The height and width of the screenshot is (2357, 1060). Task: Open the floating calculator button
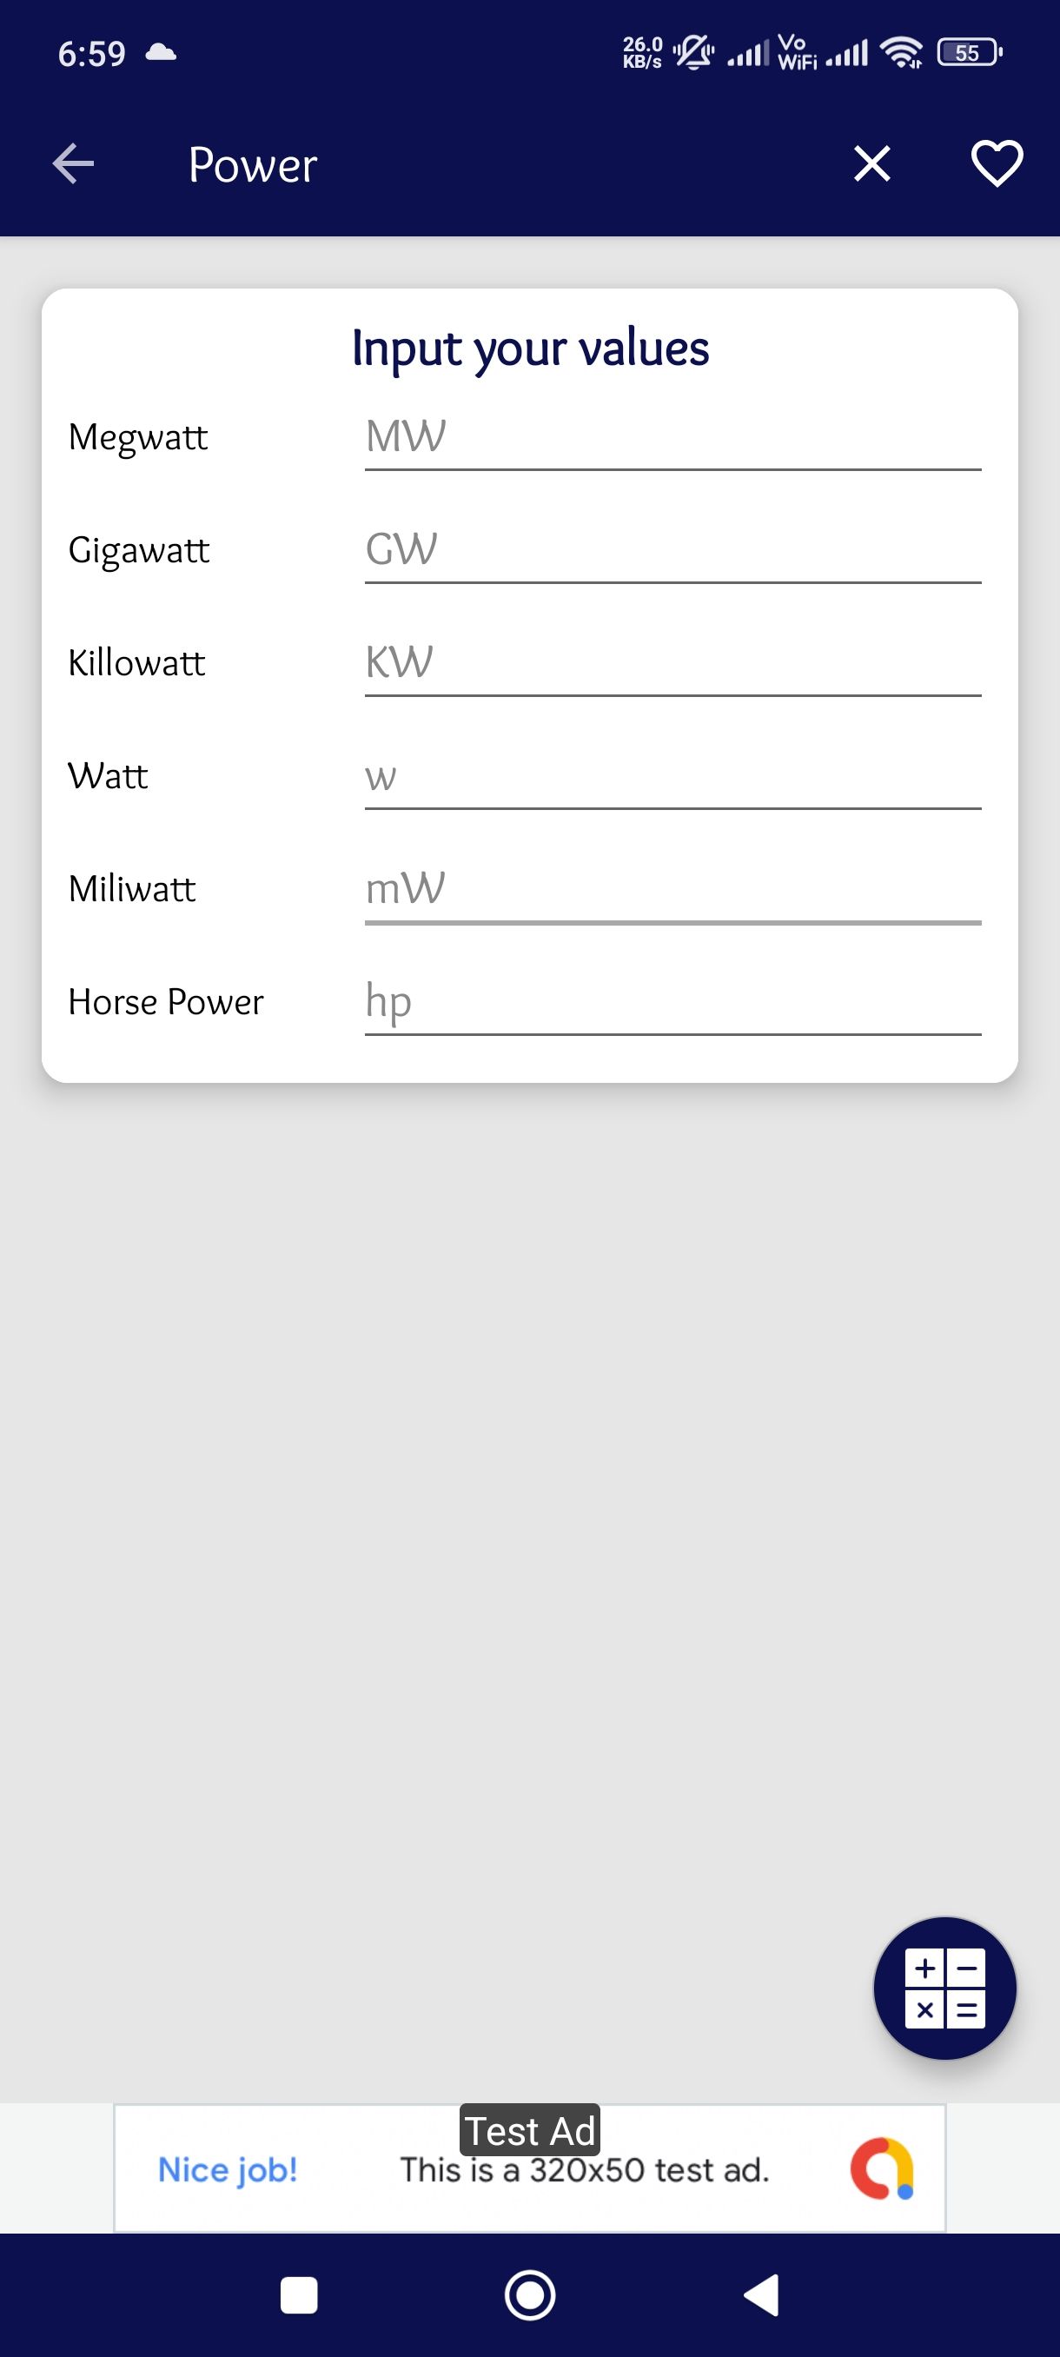[944, 1988]
